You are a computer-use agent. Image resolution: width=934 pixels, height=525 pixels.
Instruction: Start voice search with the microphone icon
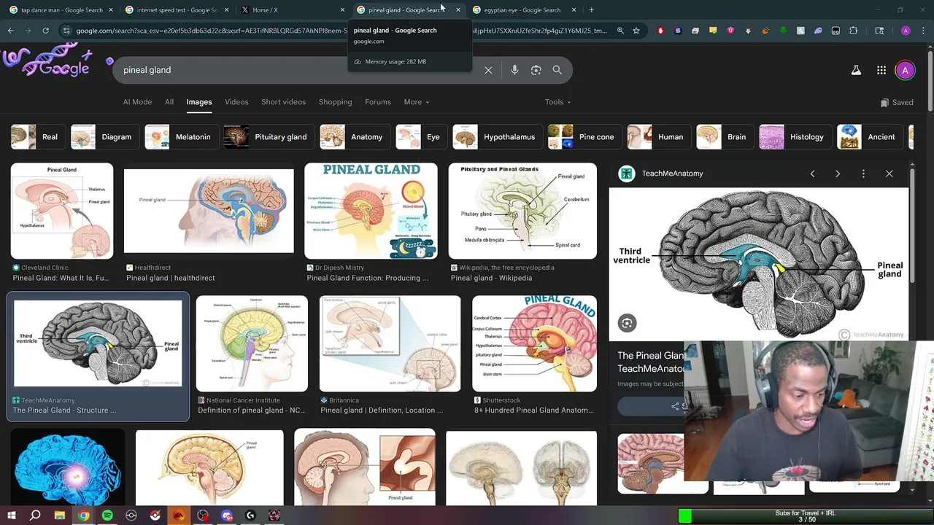(514, 70)
